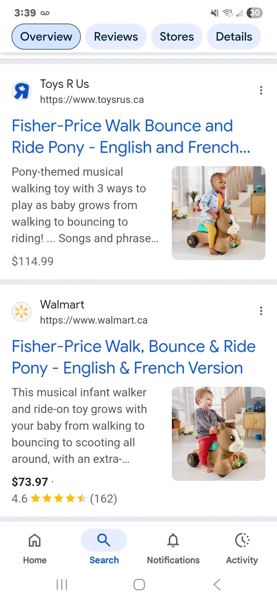Open Fisher-Price Walk Bounce and Ride Pony link

point(131,137)
